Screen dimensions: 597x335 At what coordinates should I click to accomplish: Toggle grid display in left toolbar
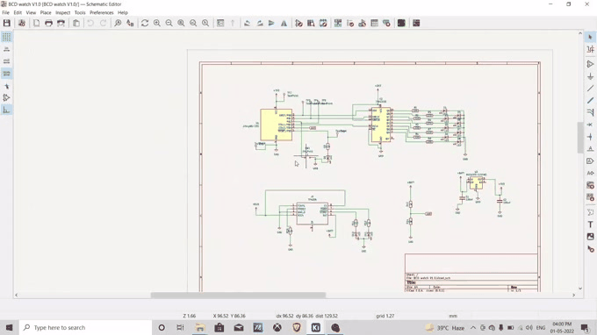pos(6,37)
